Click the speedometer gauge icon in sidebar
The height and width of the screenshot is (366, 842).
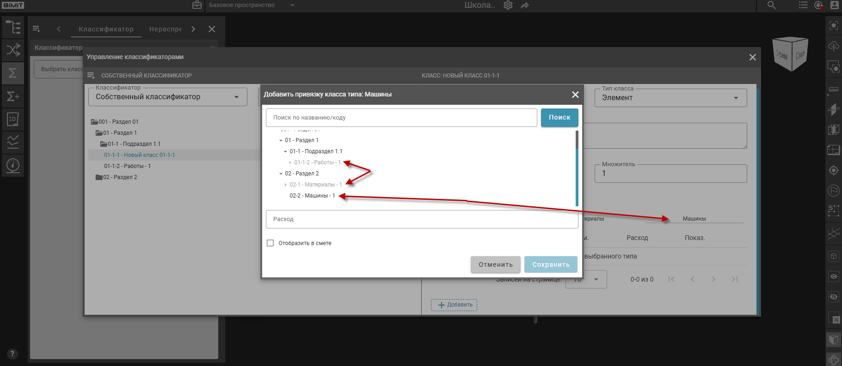click(13, 165)
